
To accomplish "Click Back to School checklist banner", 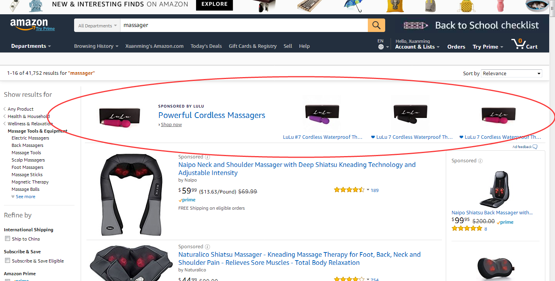I will click(x=471, y=25).
